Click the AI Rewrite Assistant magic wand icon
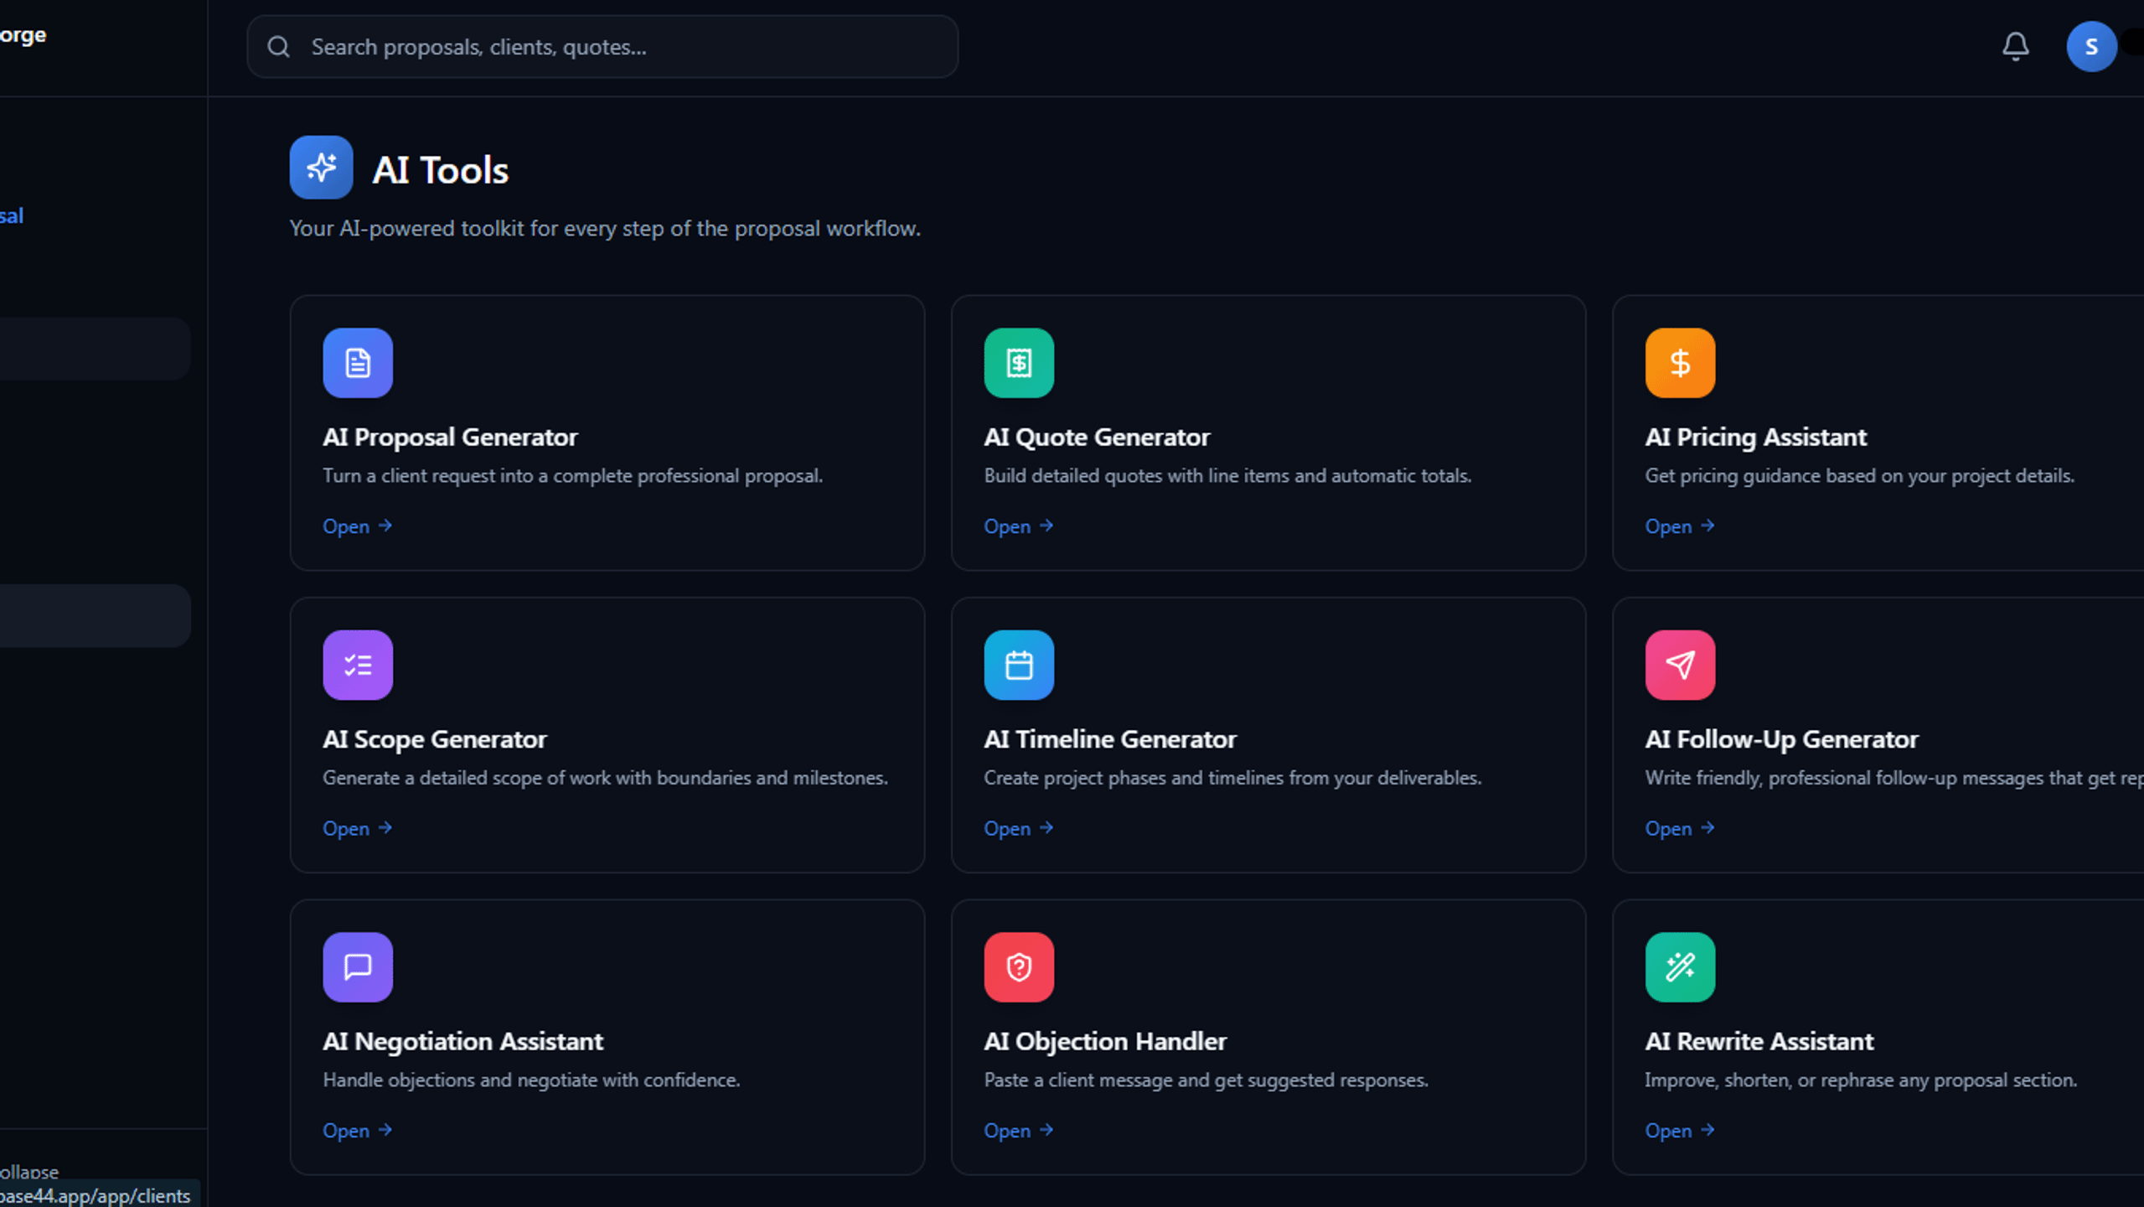This screenshot has height=1207, width=2144. (1680, 967)
